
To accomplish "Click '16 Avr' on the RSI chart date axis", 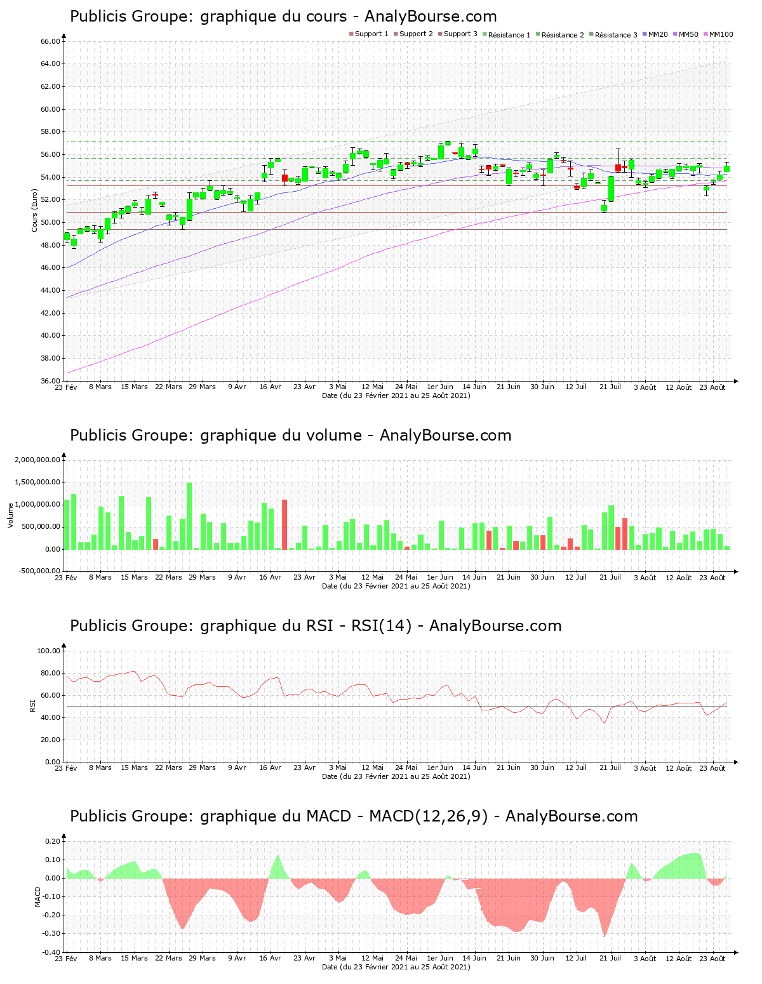I will click(x=271, y=768).
